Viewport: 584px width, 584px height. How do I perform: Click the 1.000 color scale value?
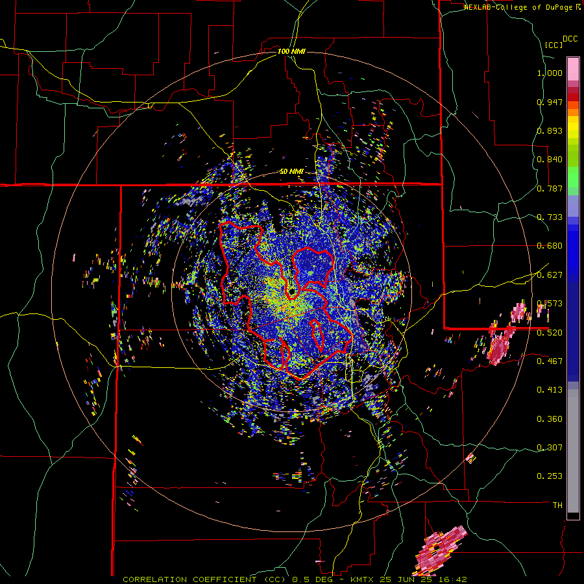pyautogui.click(x=550, y=73)
